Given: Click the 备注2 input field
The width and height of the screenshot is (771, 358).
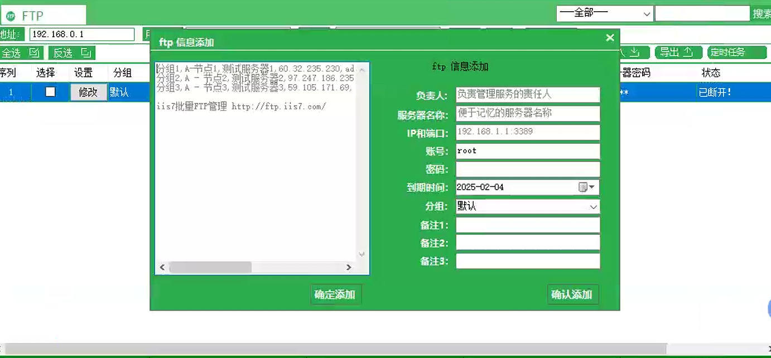Looking at the screenshot, I should click(528, 243).
